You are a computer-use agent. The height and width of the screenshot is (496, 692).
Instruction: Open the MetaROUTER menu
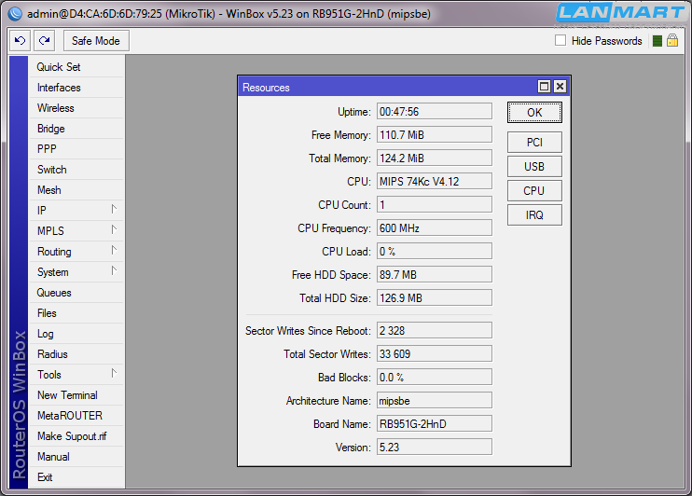tap(76, 416)
